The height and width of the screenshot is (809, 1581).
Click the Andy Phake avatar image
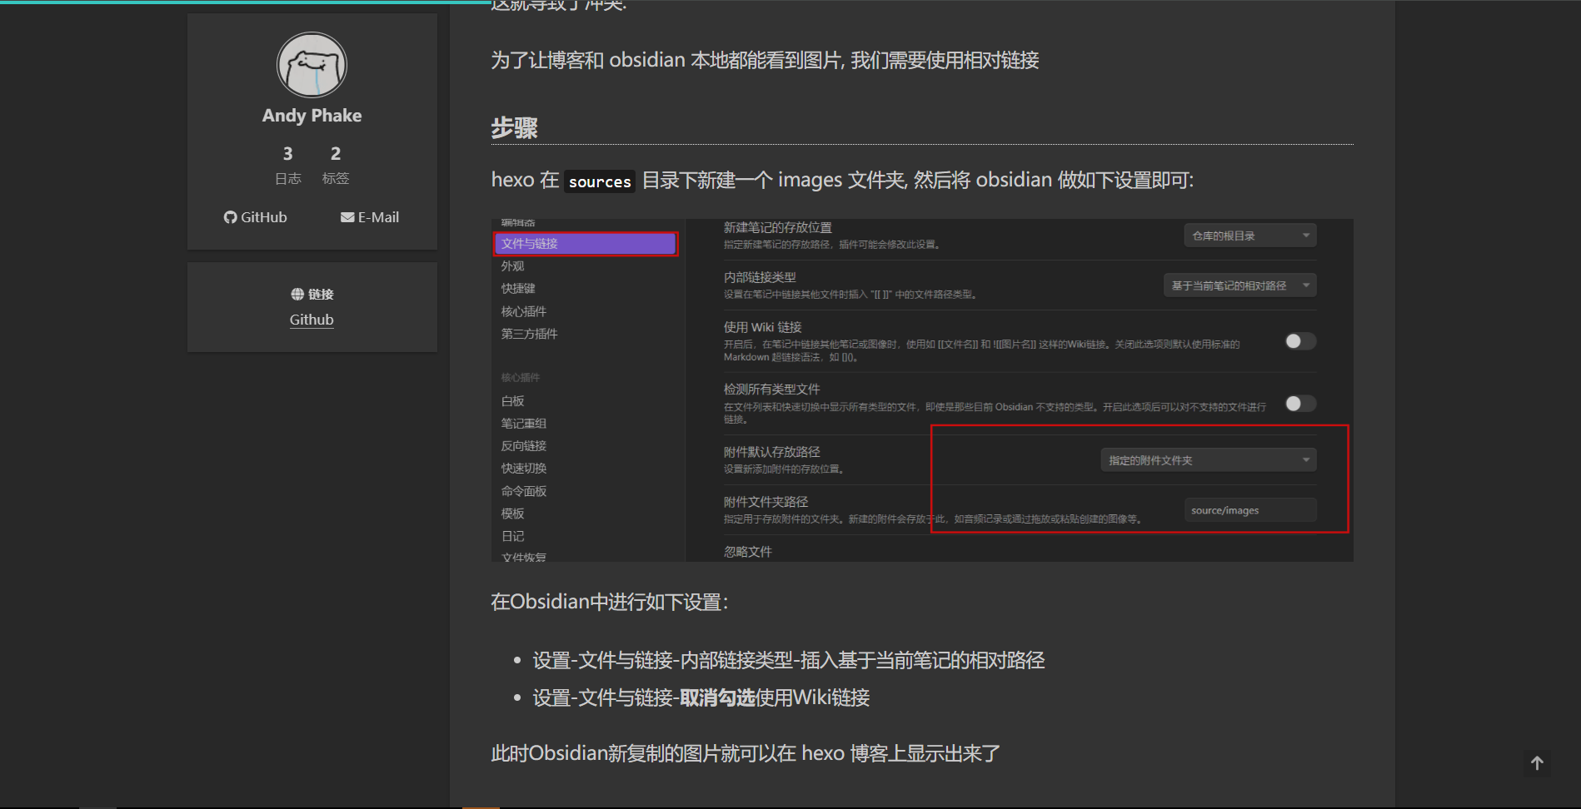[312, 65]
